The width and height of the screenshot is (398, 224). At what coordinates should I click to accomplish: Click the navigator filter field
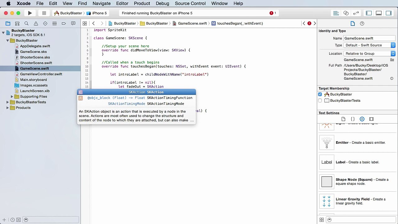(51, 220)
